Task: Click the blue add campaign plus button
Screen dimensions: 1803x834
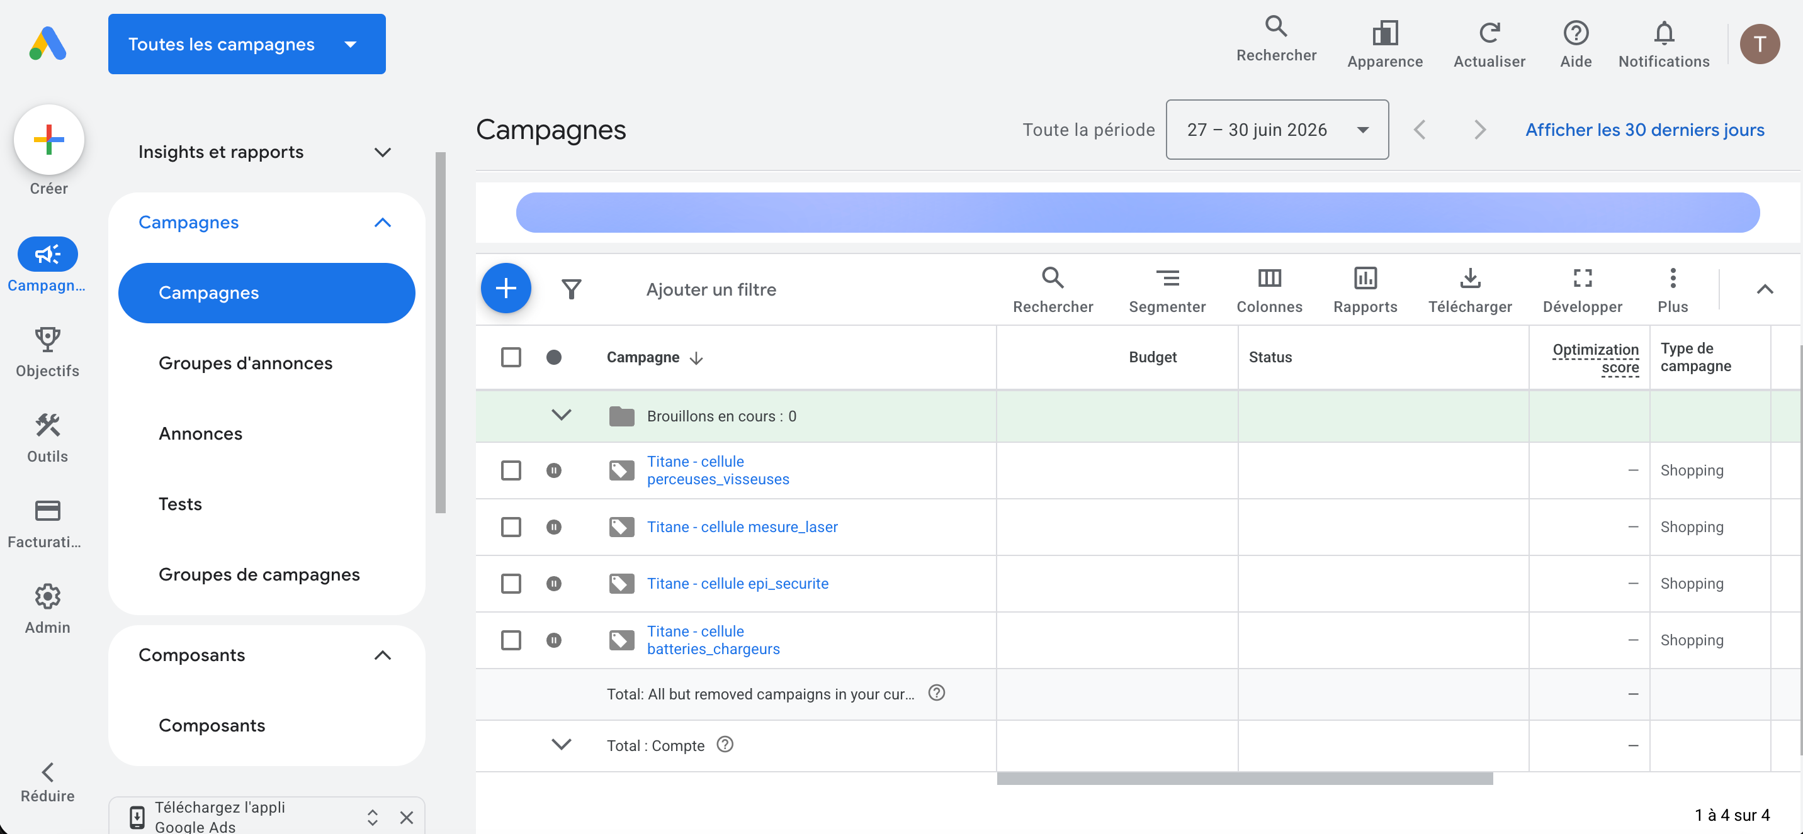Action: click(x=506, y=288)
